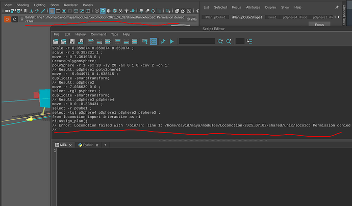Click the Go to Line icon

249,41
